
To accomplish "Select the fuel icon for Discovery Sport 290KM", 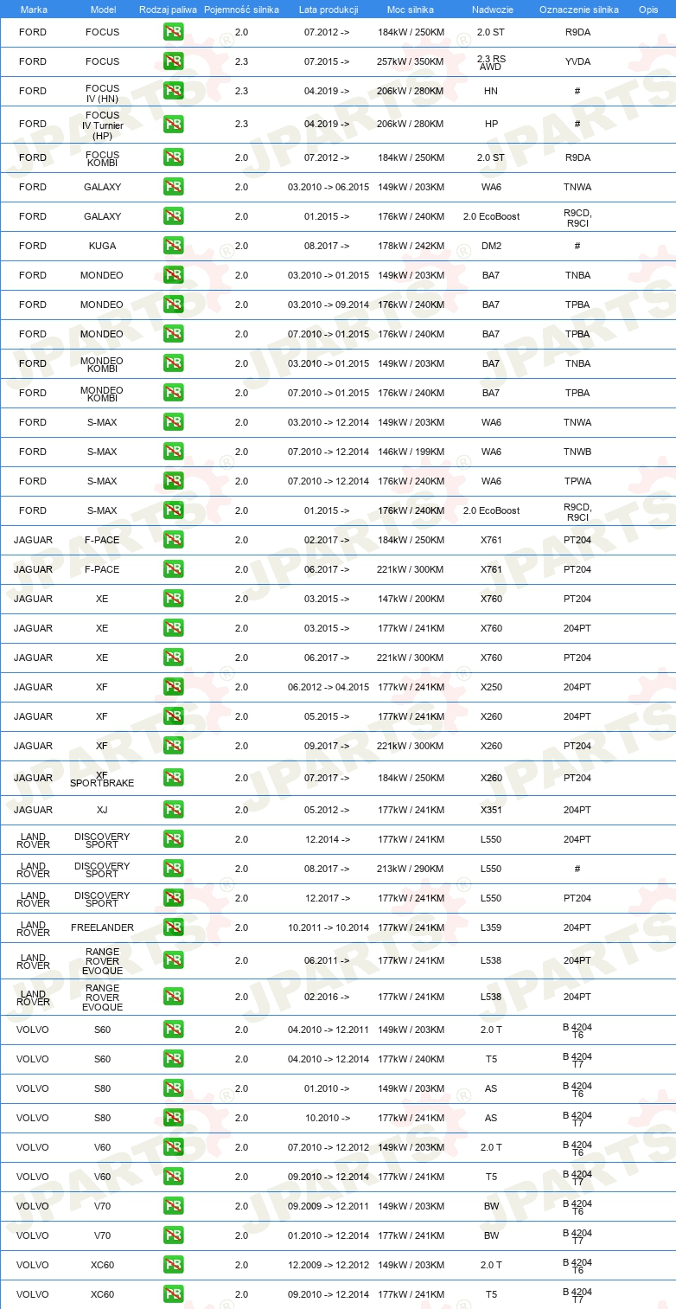I will (x=173, y=869).
